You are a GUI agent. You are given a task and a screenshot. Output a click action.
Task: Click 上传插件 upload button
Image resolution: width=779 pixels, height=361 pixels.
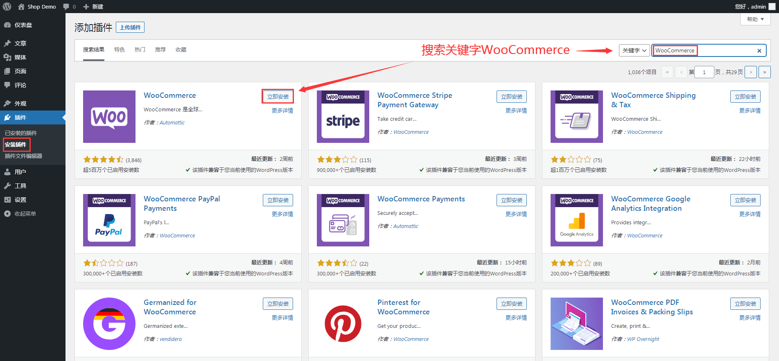coord(130,27)
